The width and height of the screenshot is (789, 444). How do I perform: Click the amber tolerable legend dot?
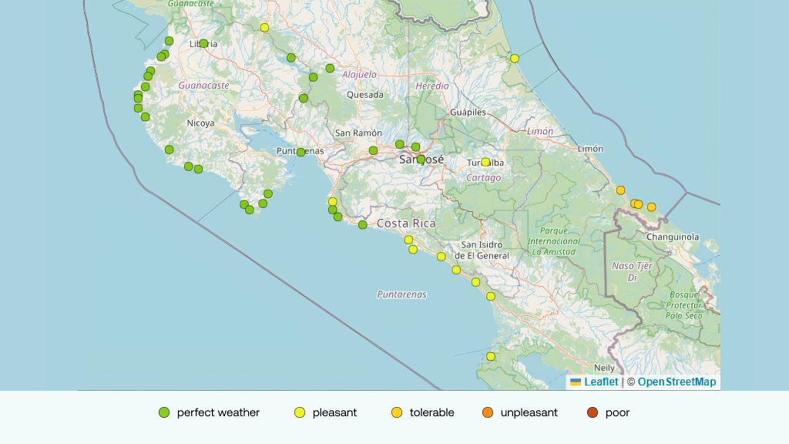(397, 413)
